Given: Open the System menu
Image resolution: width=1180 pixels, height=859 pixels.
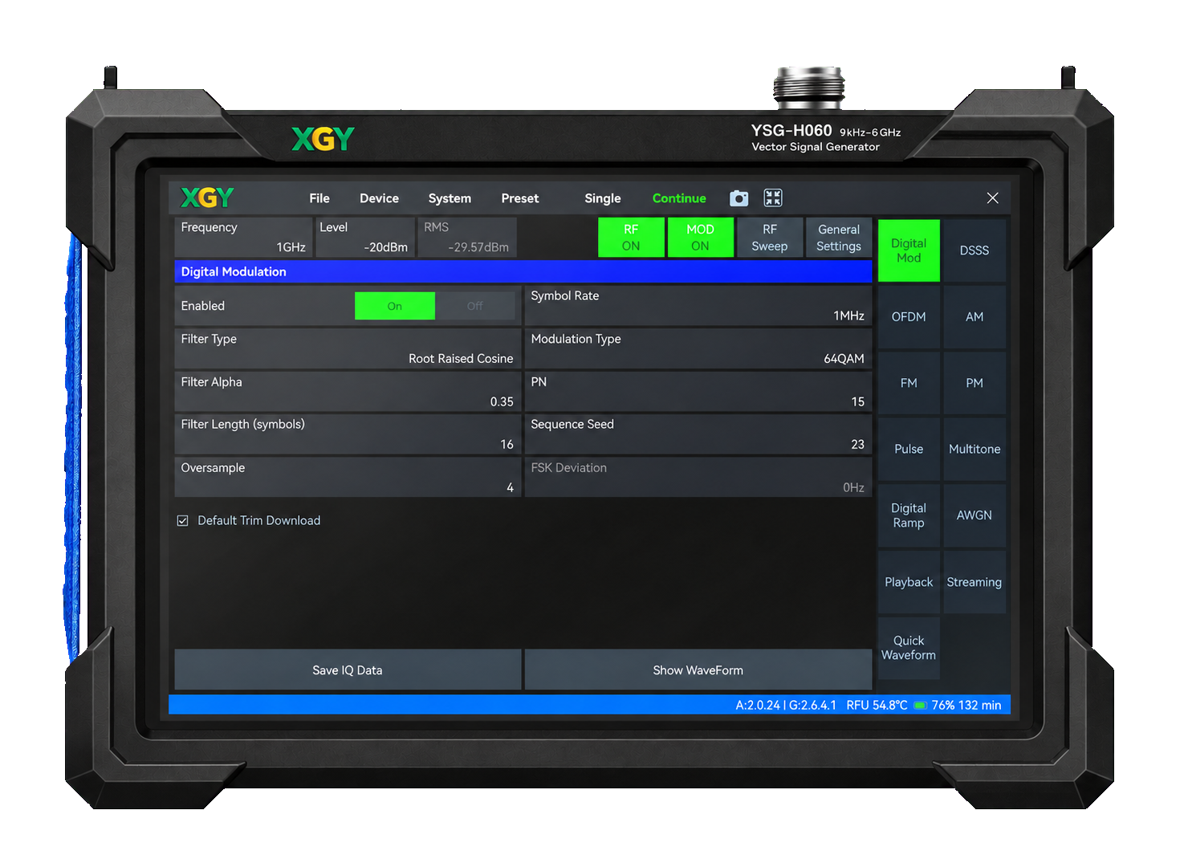Looking at the screenshot, I should 450,198.
